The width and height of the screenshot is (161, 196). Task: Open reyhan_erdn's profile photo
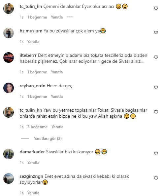click(x=9, y=88)
